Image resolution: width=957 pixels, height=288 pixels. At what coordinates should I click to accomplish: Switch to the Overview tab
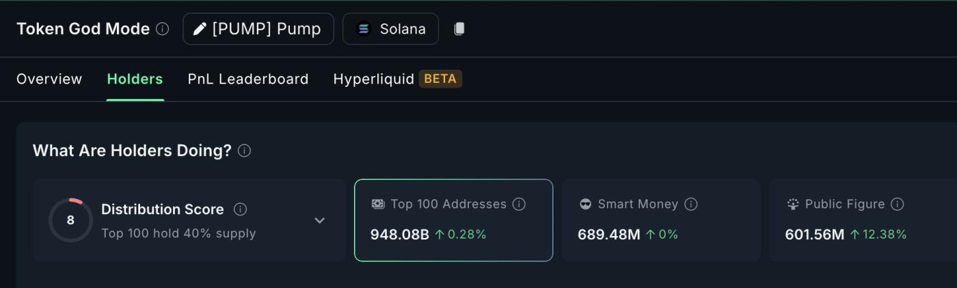(49, 79)
